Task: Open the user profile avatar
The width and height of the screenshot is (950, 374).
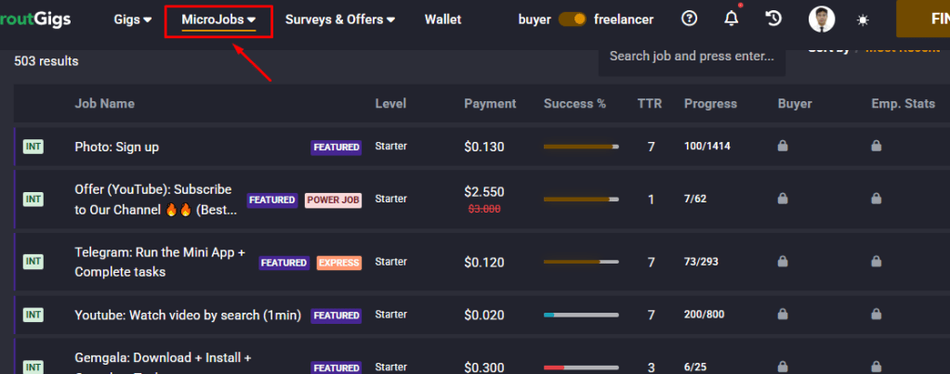Action: pos(822,19)
